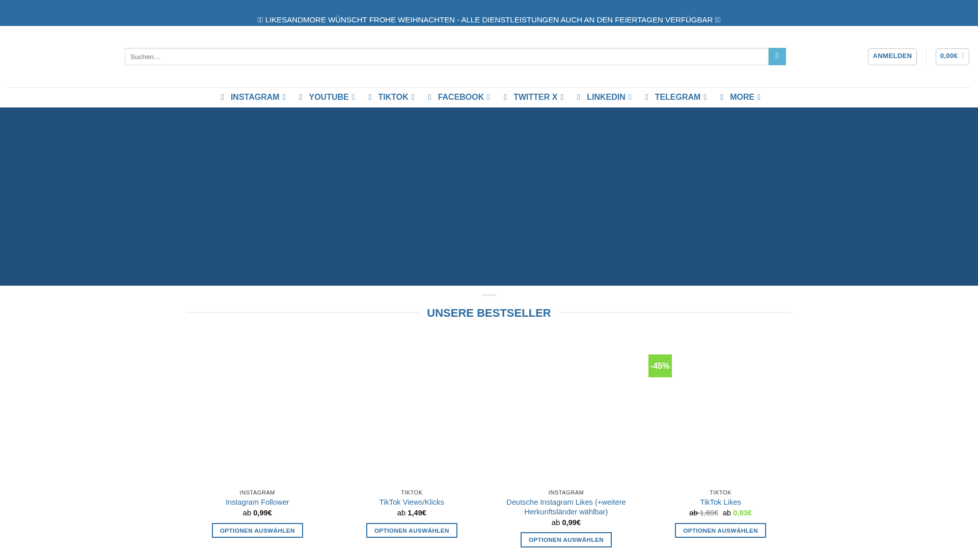Viewport: 978px width, 550px height.
Task: Expand the Telegram menu arrow
Action: pyautogui.click(x=705, y=97)
